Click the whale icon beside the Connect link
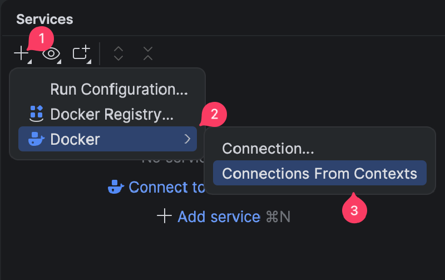This screenshot has height=280, width=445. click(x=116, y=187)
